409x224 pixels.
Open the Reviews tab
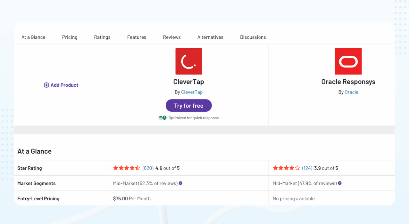click(x=172, y=37)
